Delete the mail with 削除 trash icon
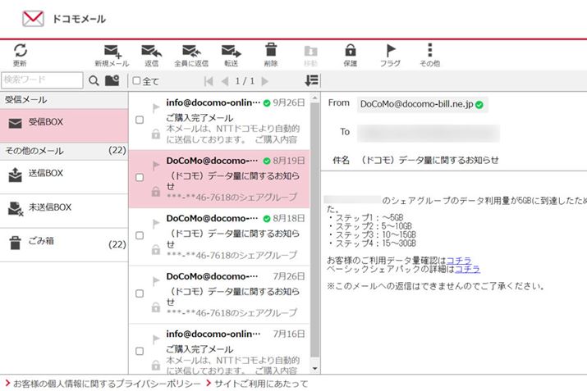The height and width of the screenshot is (391, 587). tap(271, 51)
